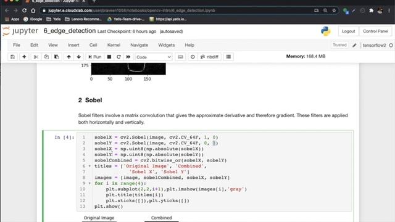
Task: Insert cell below with the plus icon
Action: (x=24, y=57)
